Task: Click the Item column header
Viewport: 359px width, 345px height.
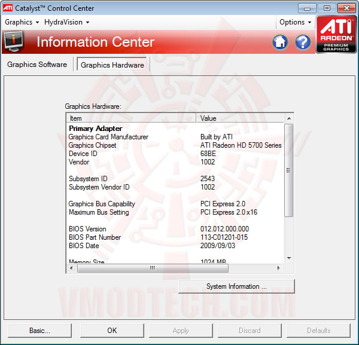Action: (x=131, y=118)
